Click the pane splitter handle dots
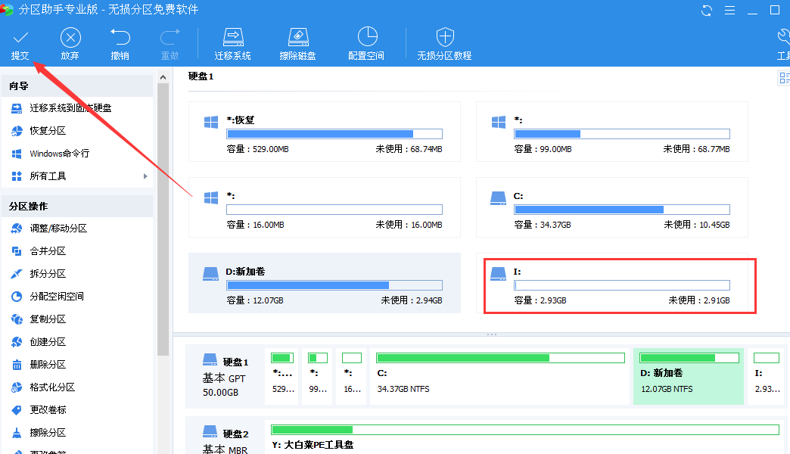This screenshot has width=790, height=454. point(492,334)
